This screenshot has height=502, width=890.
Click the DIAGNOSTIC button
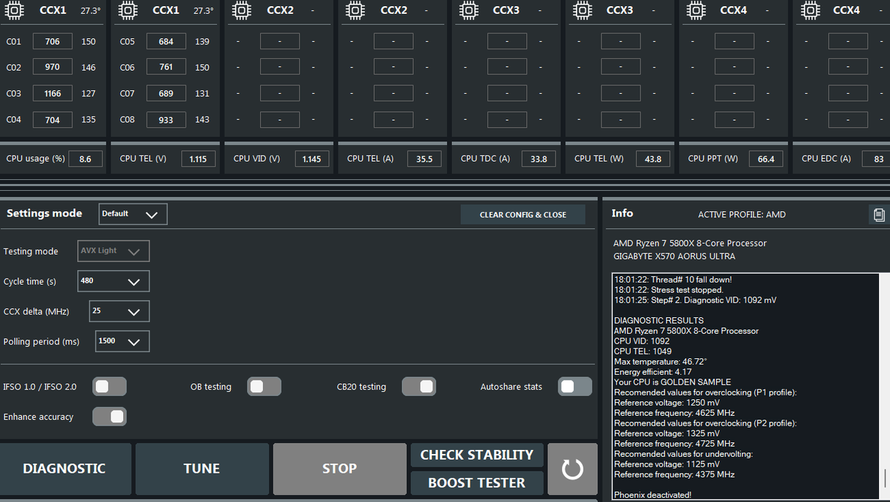(x=65, y=469)
